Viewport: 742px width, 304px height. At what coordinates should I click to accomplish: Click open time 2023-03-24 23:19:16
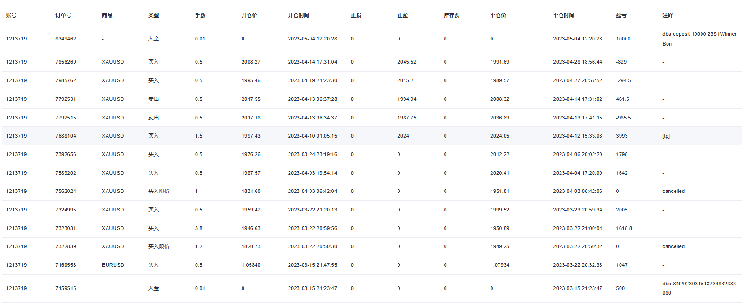pyautogui.click(x=312, y=154)
